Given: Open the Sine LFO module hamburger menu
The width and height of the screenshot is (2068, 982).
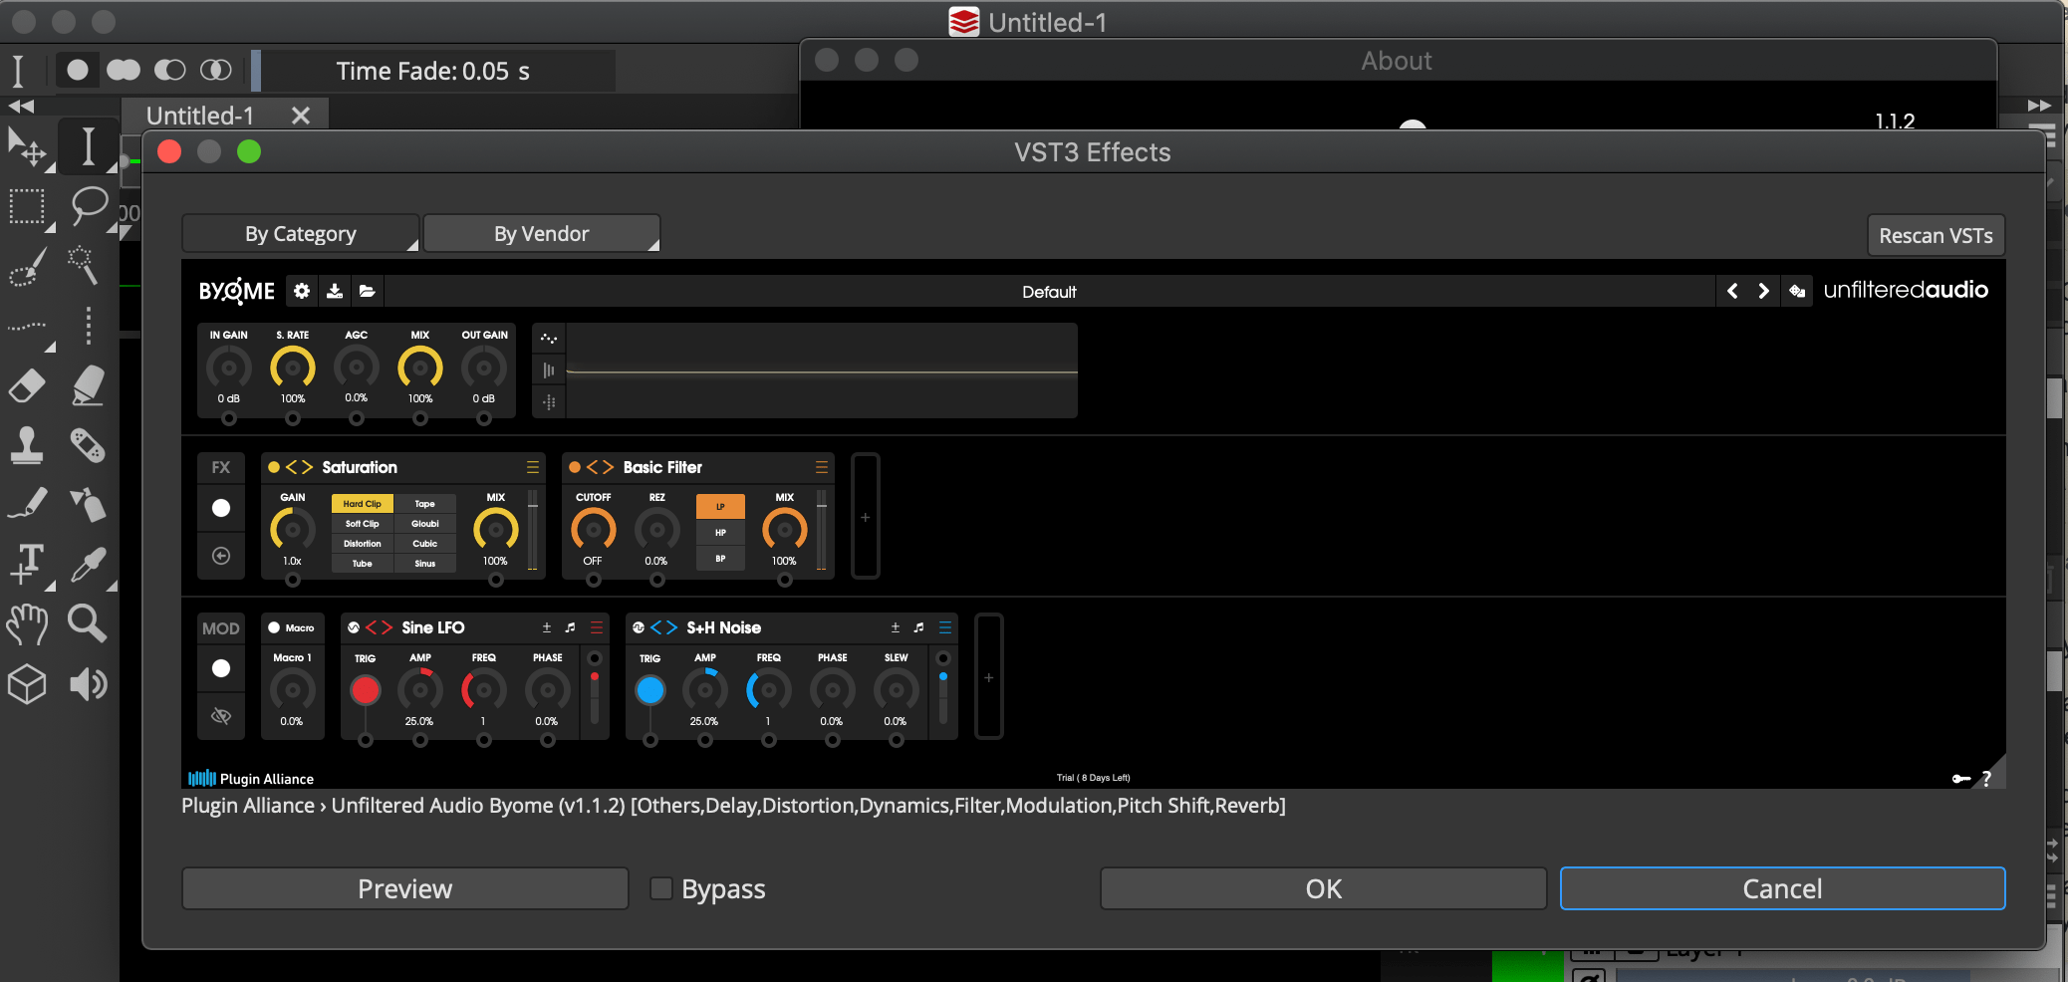Looking at the screenshot, I should tap(597, 627).
